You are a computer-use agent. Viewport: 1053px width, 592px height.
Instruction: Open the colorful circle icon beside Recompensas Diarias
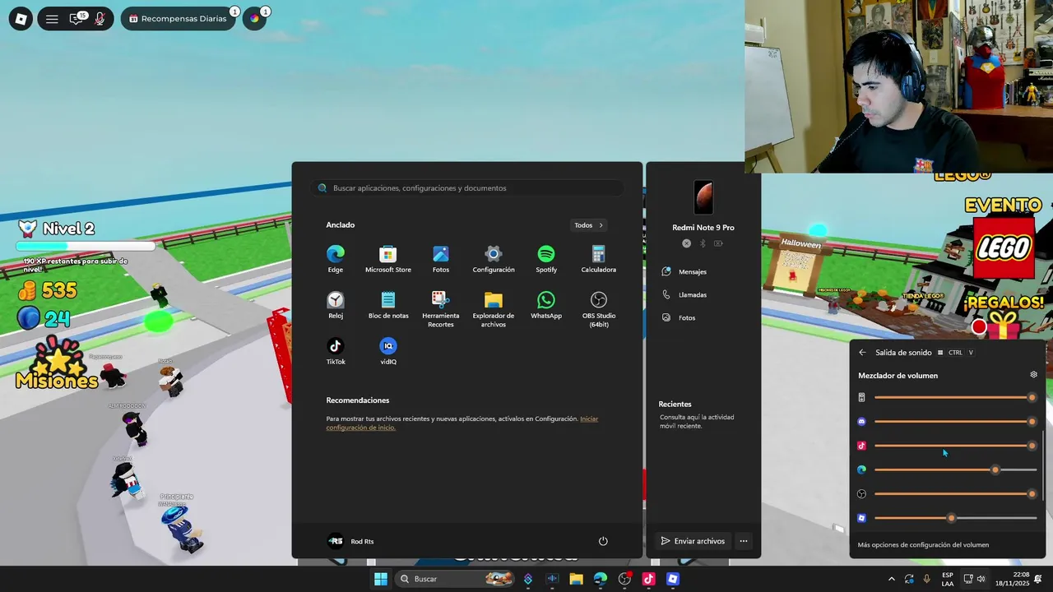click(x=255, y=18)
